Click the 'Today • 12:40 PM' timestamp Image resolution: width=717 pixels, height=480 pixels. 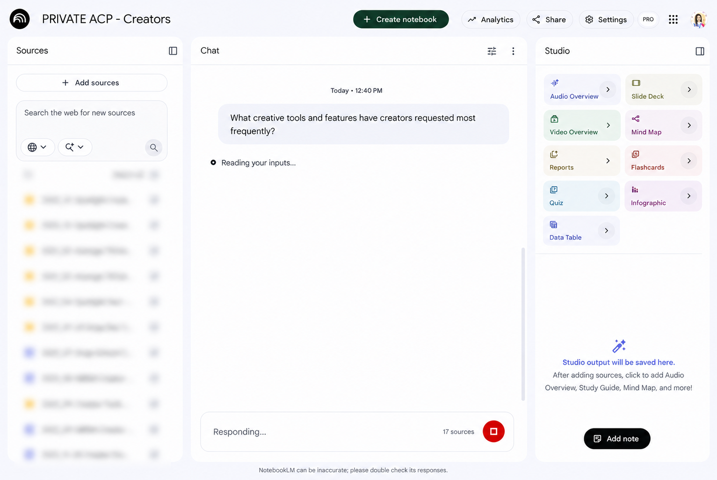coord(356,91)
